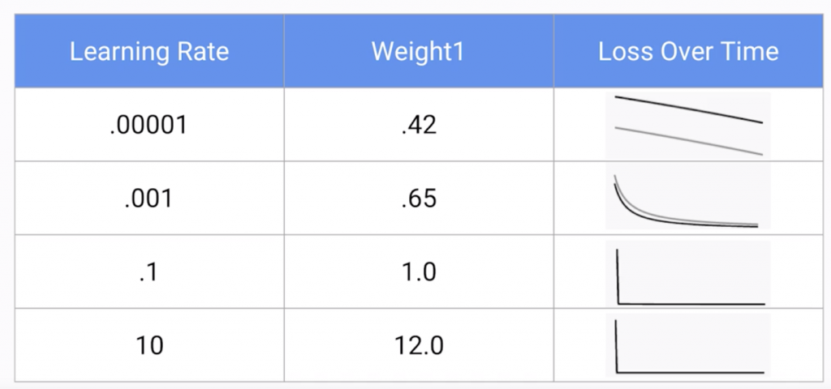Click the vertical drop in .1 loss chart

[618, 276]
